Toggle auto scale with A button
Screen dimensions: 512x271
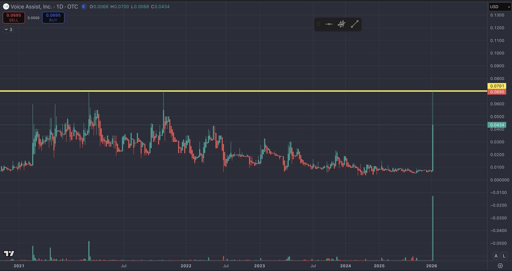496,256
